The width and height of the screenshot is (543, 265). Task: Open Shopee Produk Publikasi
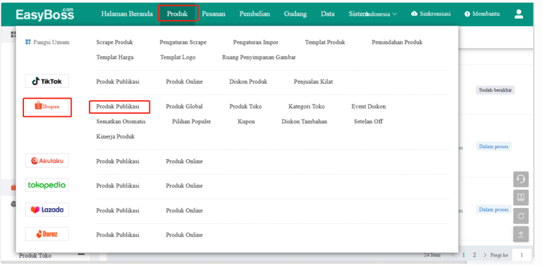[118, 107]
